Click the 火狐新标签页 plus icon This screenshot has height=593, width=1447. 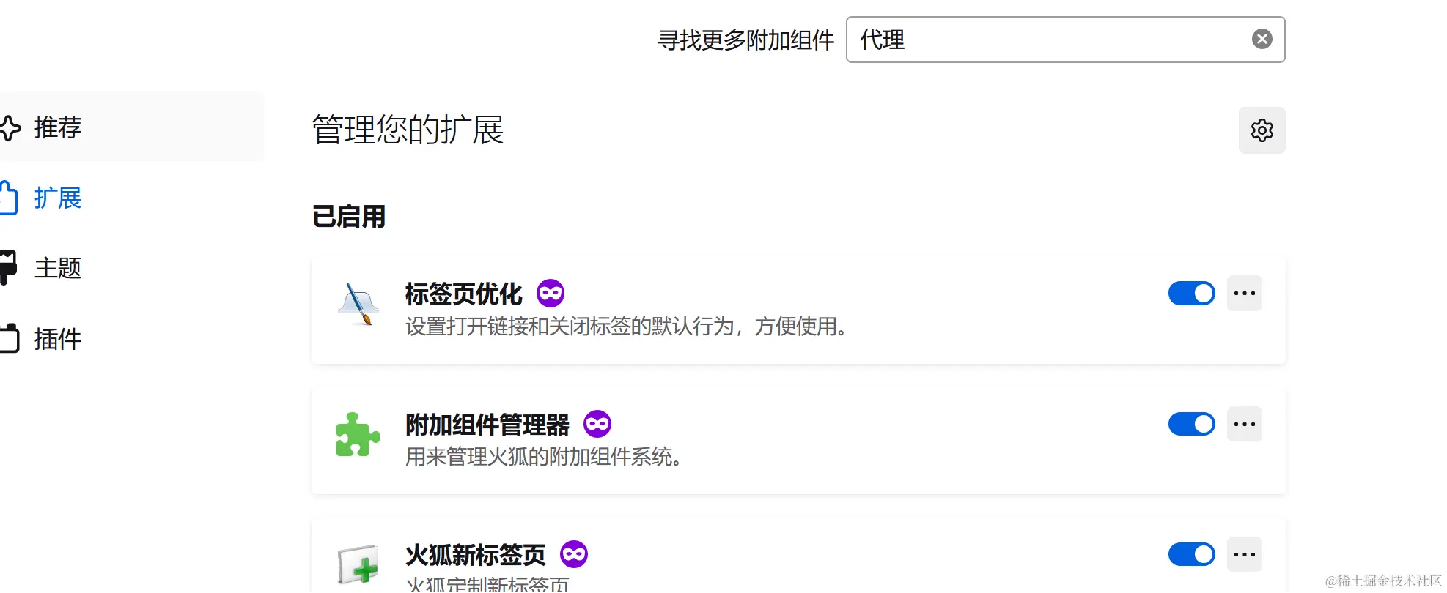click(x=358, y=564)
